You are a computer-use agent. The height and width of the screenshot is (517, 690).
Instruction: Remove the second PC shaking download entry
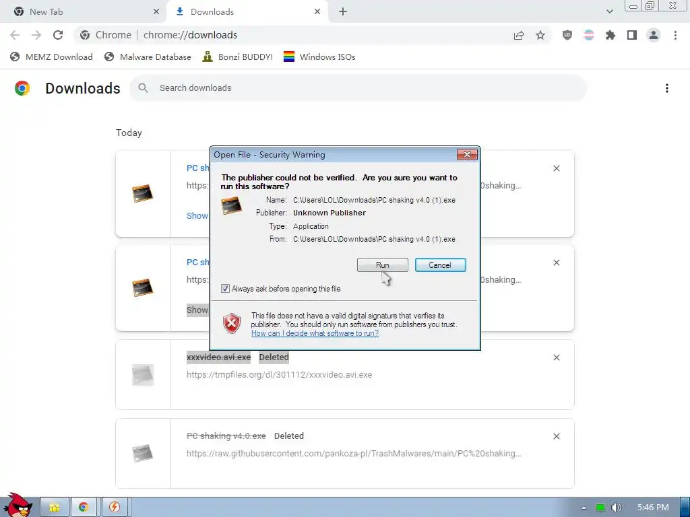(556, 263)
